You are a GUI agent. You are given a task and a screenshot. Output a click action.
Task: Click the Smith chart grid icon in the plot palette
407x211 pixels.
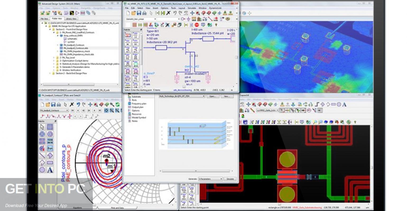click(x=42, y=134)
